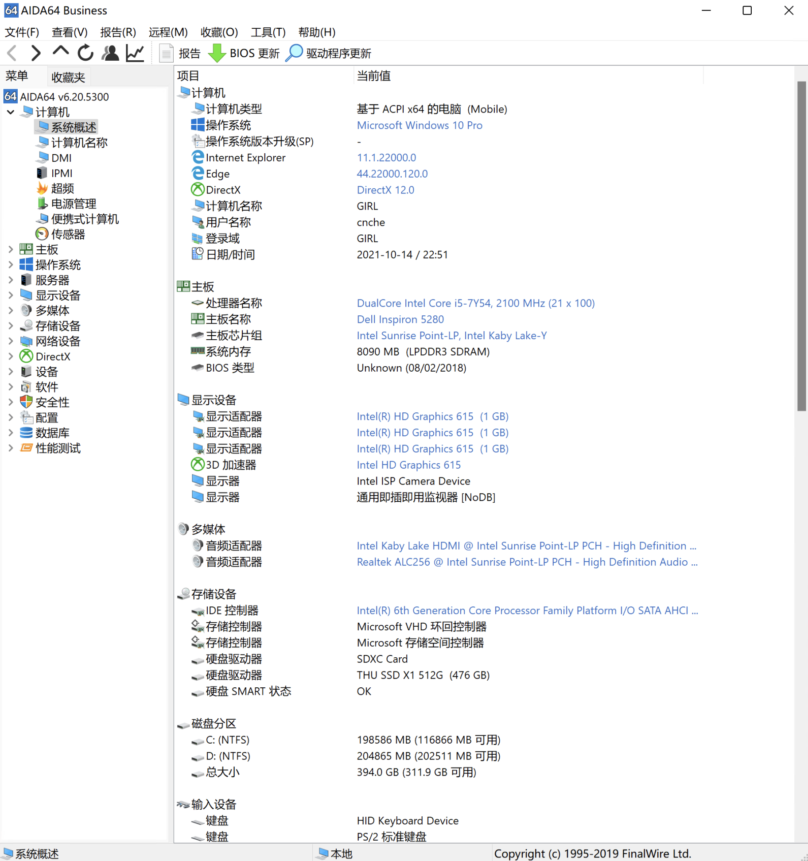Expand the 配置 tree node
This screenshot has width=808, height=861.
[x=11, y=418]
